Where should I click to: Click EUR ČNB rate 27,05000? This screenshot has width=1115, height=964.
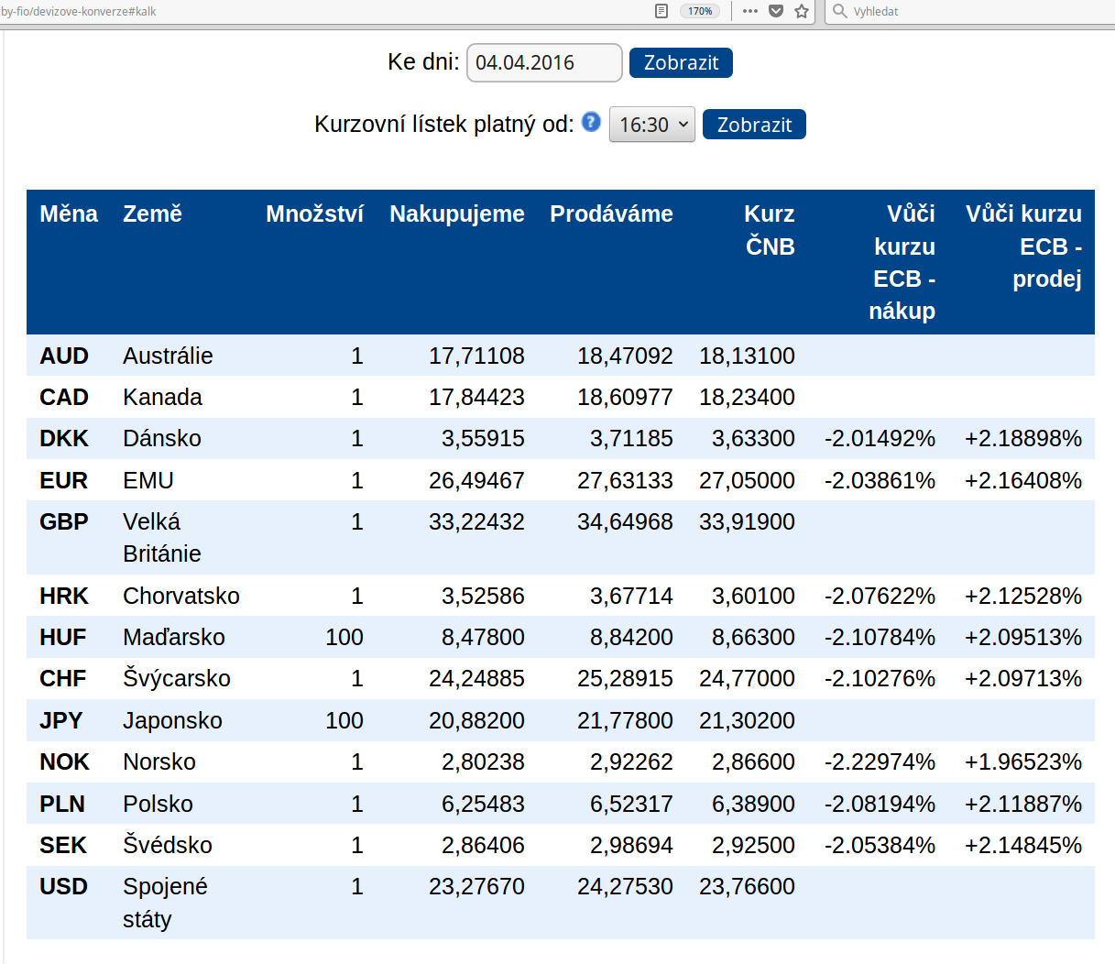point(747,480)
